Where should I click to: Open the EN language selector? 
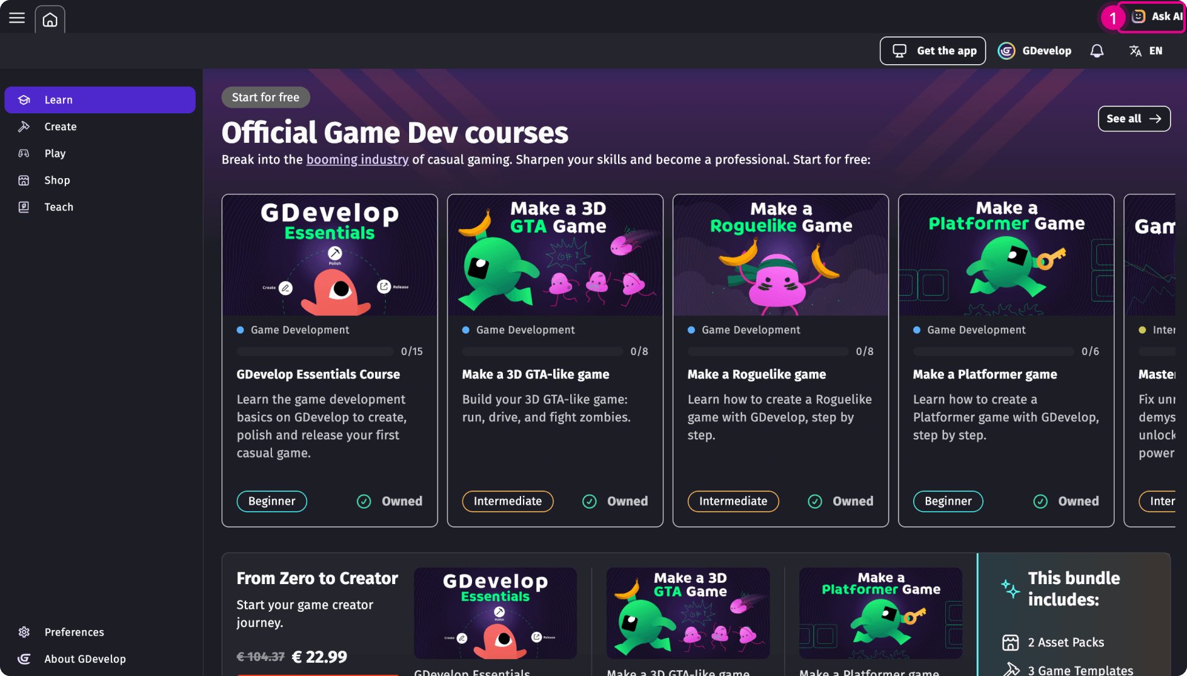click(1146, 51)
